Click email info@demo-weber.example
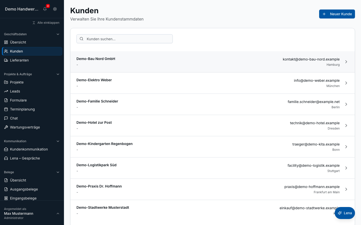Screen dimensions: 361x225 pyautogui.click(x=317, y=80)
